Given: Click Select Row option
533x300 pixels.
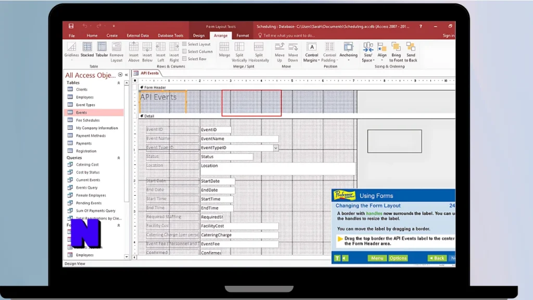Looking at the screenshot, I should (195, 59).
